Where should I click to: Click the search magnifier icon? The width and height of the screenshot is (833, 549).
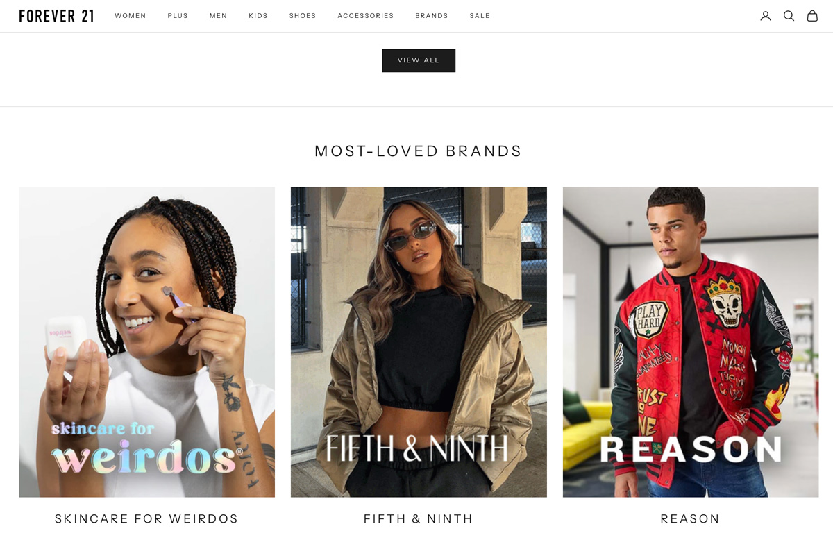point(789,16)
